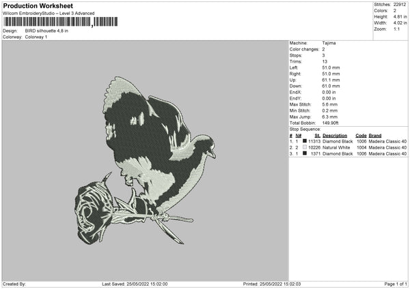This screenshot has height=289, width=410.
Task: Select the Max Stitch value '5.6 mm'
Action: click(330, 104)
